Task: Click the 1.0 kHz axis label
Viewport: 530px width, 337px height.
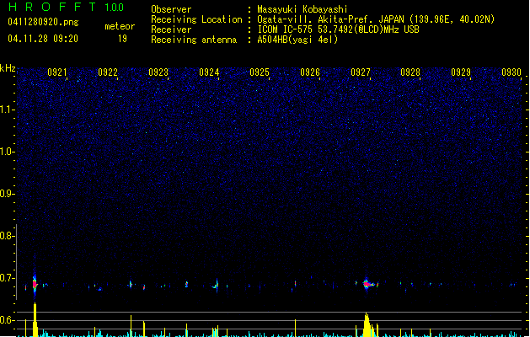Action: (x=7, y=152)
